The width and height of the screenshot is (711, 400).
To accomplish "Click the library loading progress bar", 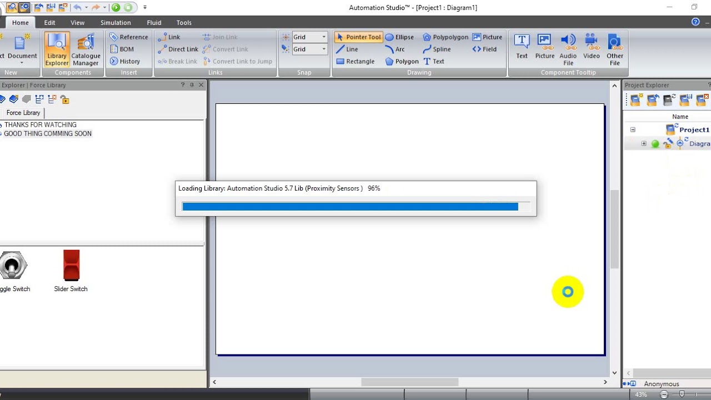I will (355, 207).
